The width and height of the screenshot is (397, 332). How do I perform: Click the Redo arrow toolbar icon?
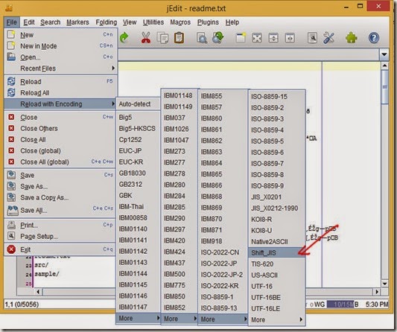tap(124, 38)
